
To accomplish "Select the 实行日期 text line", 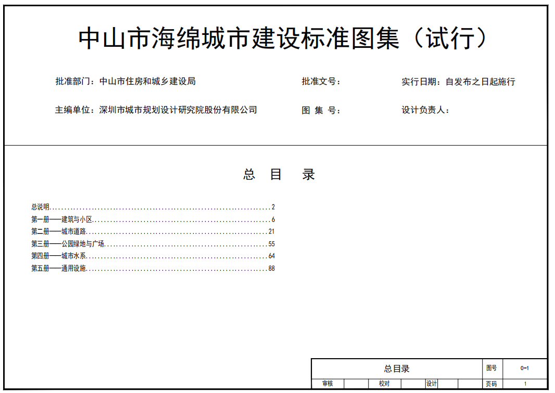I will [x=458, y=82].
